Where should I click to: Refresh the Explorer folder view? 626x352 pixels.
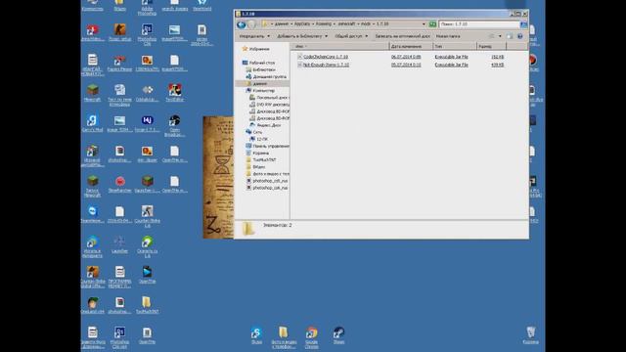pyautogui.click(x=432, y=24)
